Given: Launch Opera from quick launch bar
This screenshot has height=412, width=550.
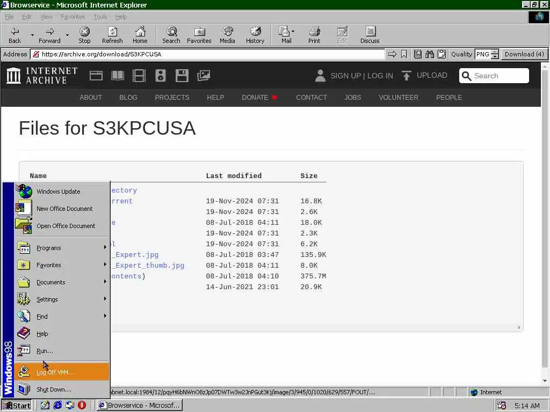Looking at the screenshot, I should tap(82, 406).
